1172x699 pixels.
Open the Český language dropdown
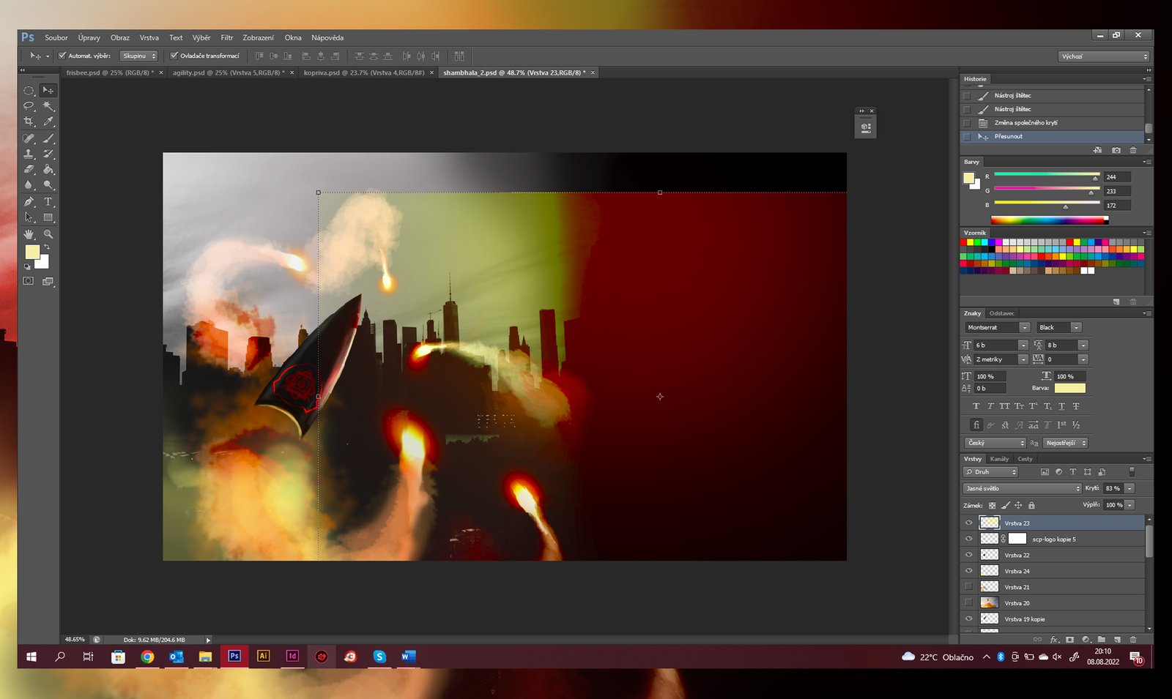995,443
